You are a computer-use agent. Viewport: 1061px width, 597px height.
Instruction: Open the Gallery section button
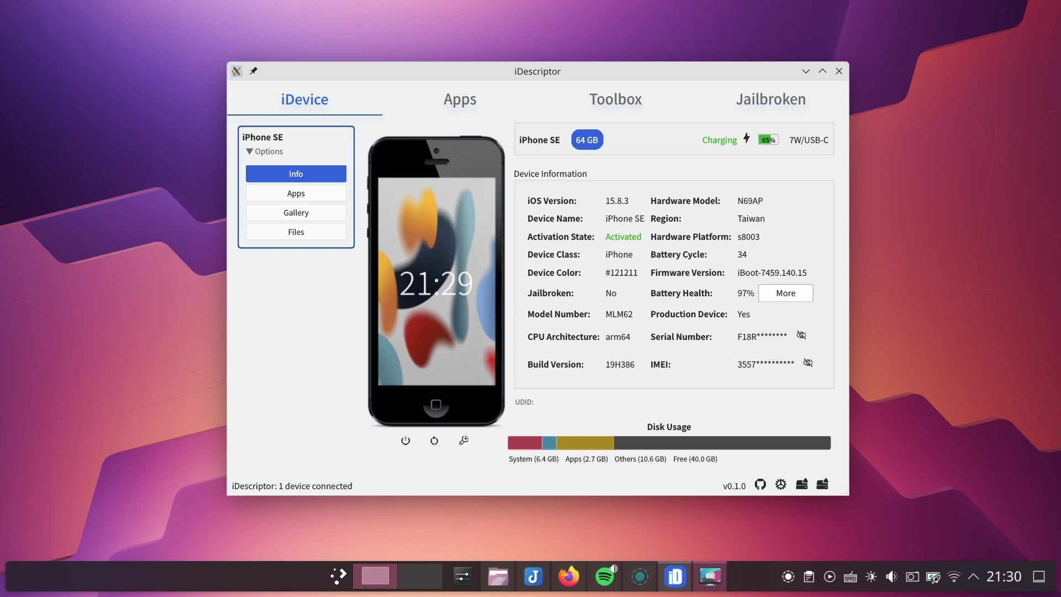click(296, 213)
